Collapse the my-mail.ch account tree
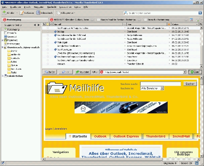The width and height of the screenshot is (204, 166). click(2, 47)
